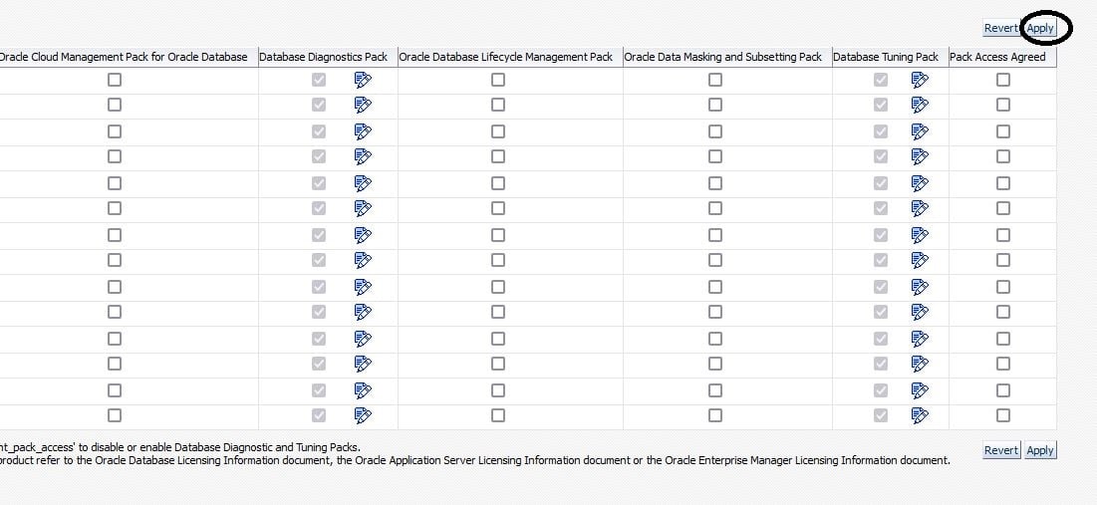Open the tenth-row Database Tuning Pack edit icon
The height and width of the screenshot is (505, 1097).
tap(920, 312)
